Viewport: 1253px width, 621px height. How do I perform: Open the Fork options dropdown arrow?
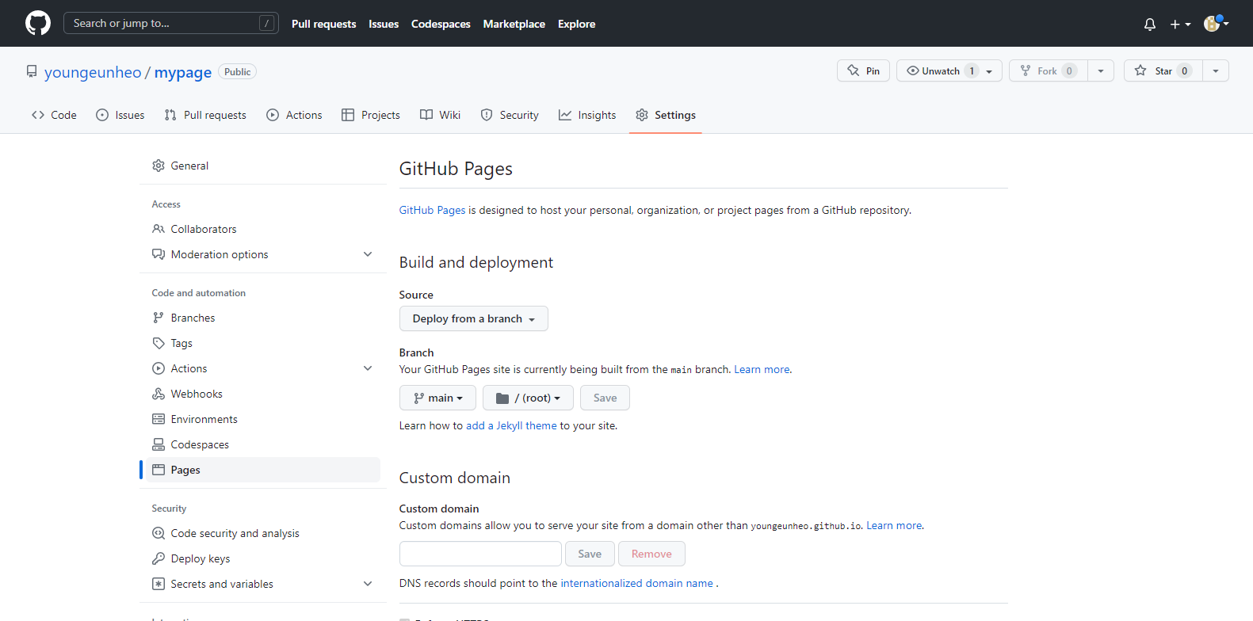coord(1101,70)
